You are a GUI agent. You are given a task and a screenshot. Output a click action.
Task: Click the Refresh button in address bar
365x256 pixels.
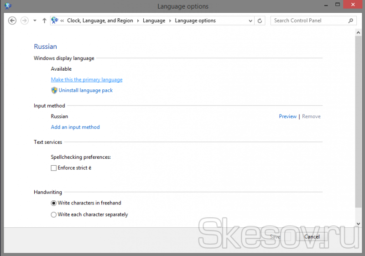tap(260, 21)
